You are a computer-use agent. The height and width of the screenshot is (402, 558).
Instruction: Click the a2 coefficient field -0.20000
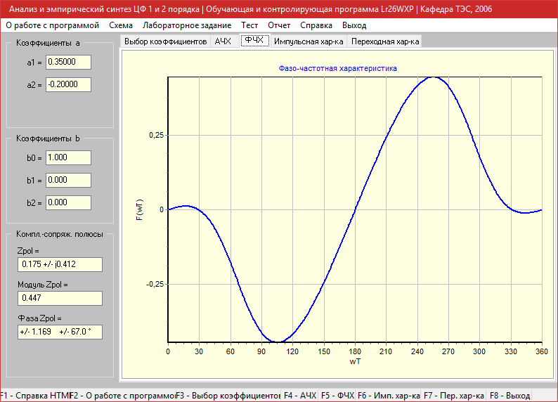(68, 84)
